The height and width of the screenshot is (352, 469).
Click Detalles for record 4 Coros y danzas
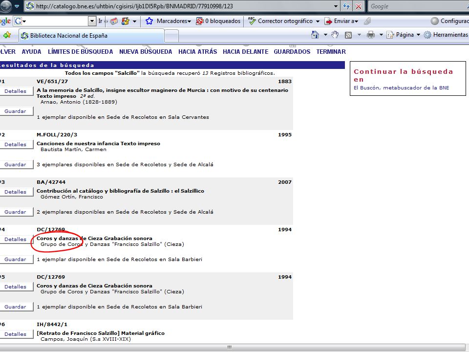15,239
